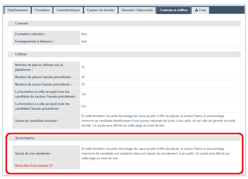Screen dimensions: 248x179
Task: Open the Etablissement tab
Action: [x=18, y=10]
